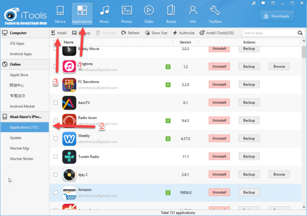Click Backup for TuneIn Radio
The image size is (307, 216).
[249, 157]
